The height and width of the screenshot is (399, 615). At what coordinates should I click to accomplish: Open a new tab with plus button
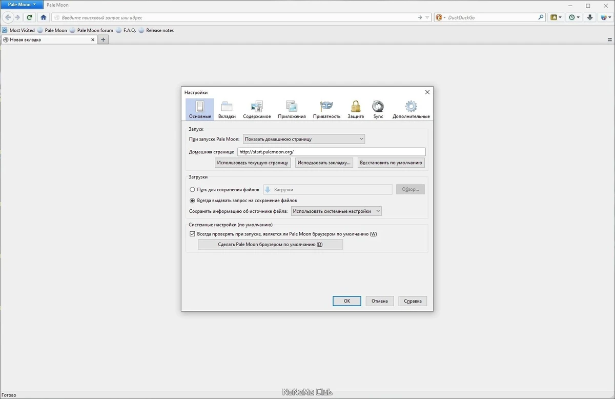(x=103, y=39)
